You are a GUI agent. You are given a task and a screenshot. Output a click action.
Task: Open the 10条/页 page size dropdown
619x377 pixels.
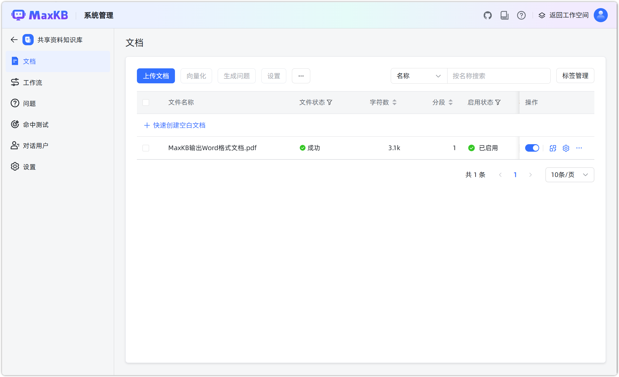click(569, 175)
